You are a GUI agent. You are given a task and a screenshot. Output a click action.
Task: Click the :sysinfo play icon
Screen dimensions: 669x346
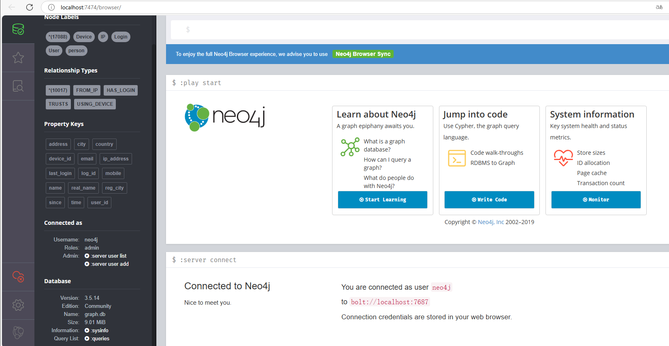tap(87, 331)
